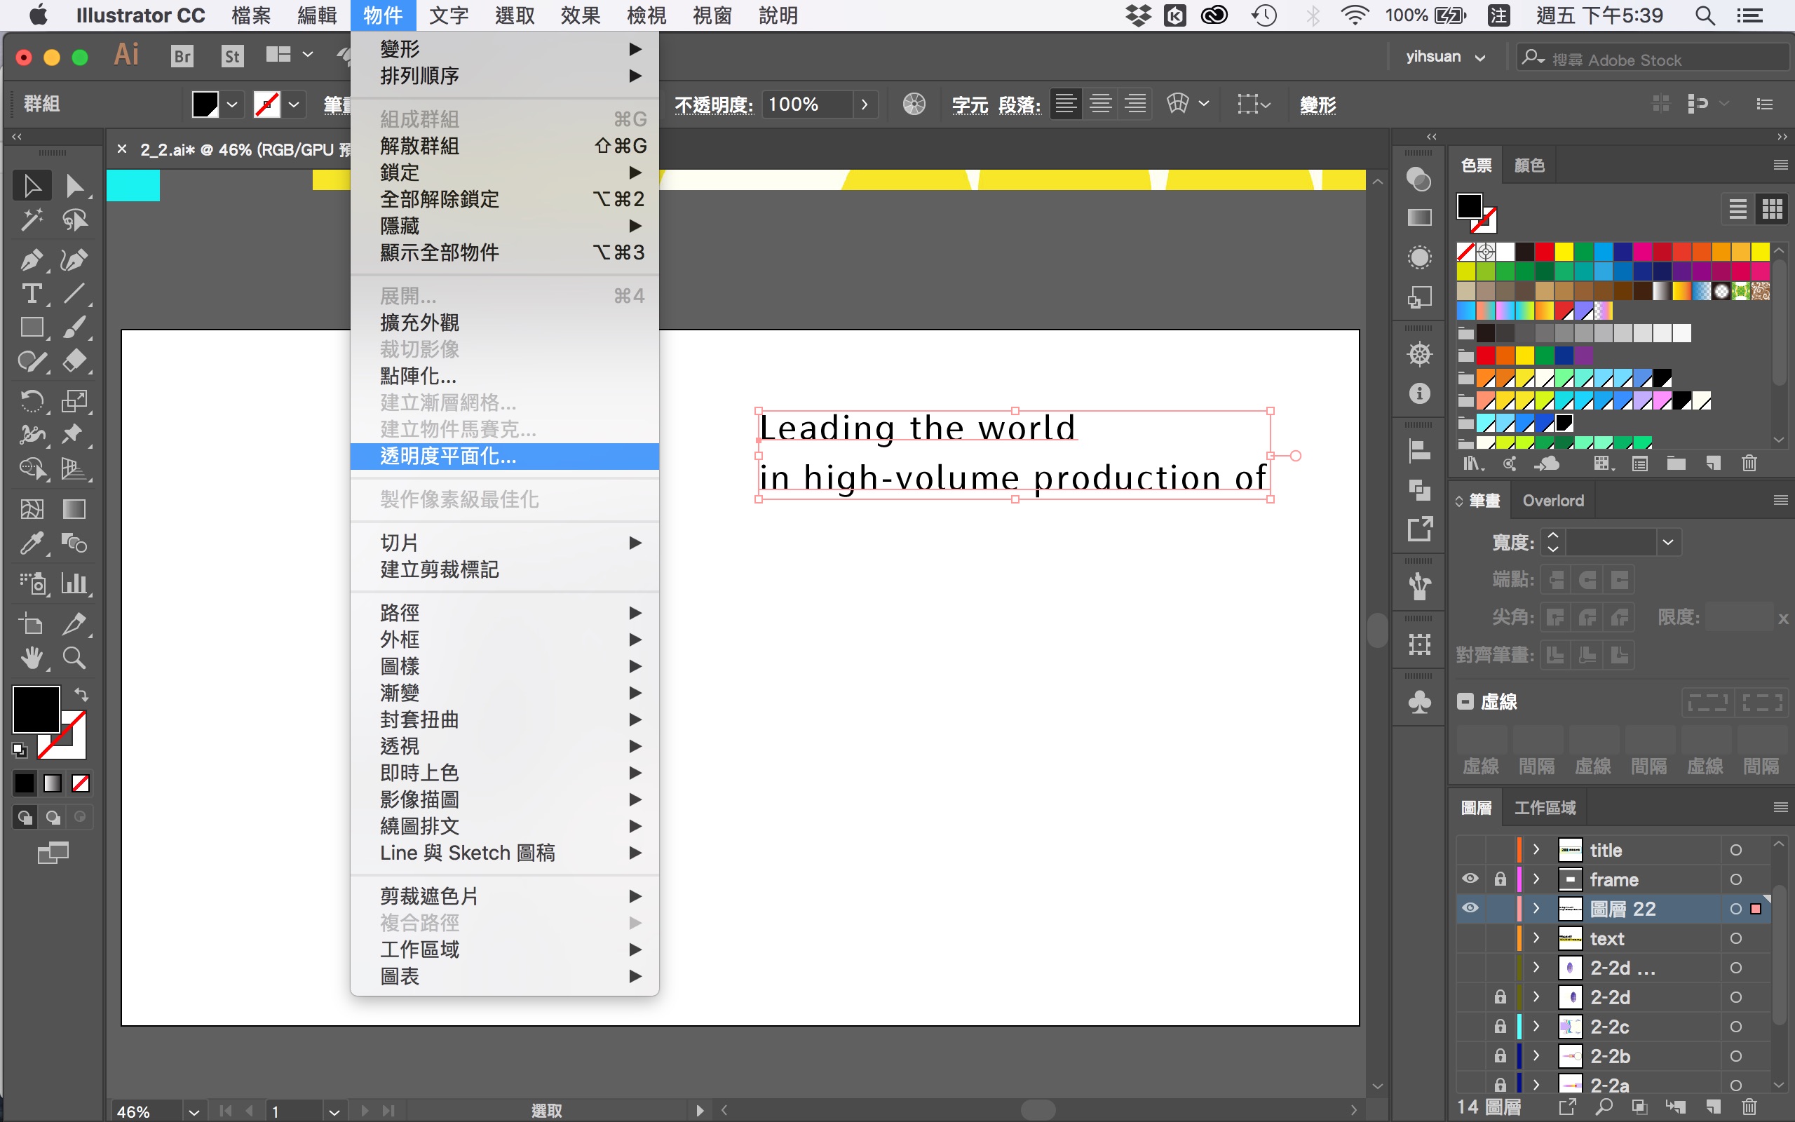Select the Pen tool
The height and width of the screenshot is (1122, 1795).
(x=30, y=259)
